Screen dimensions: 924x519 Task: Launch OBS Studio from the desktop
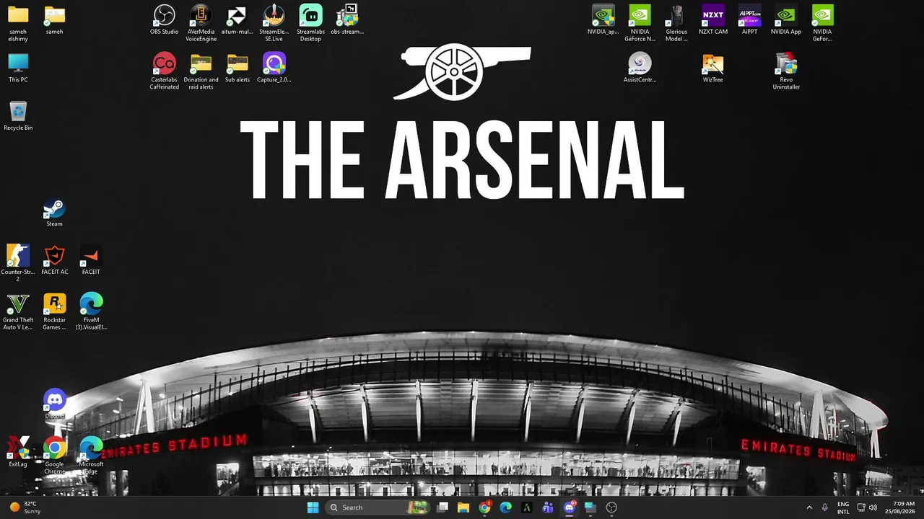click(x=164, y=20)
